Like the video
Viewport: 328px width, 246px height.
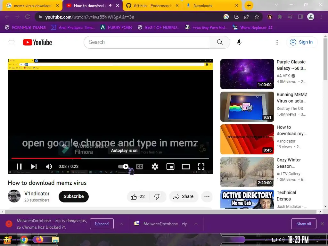click(138, 196)
